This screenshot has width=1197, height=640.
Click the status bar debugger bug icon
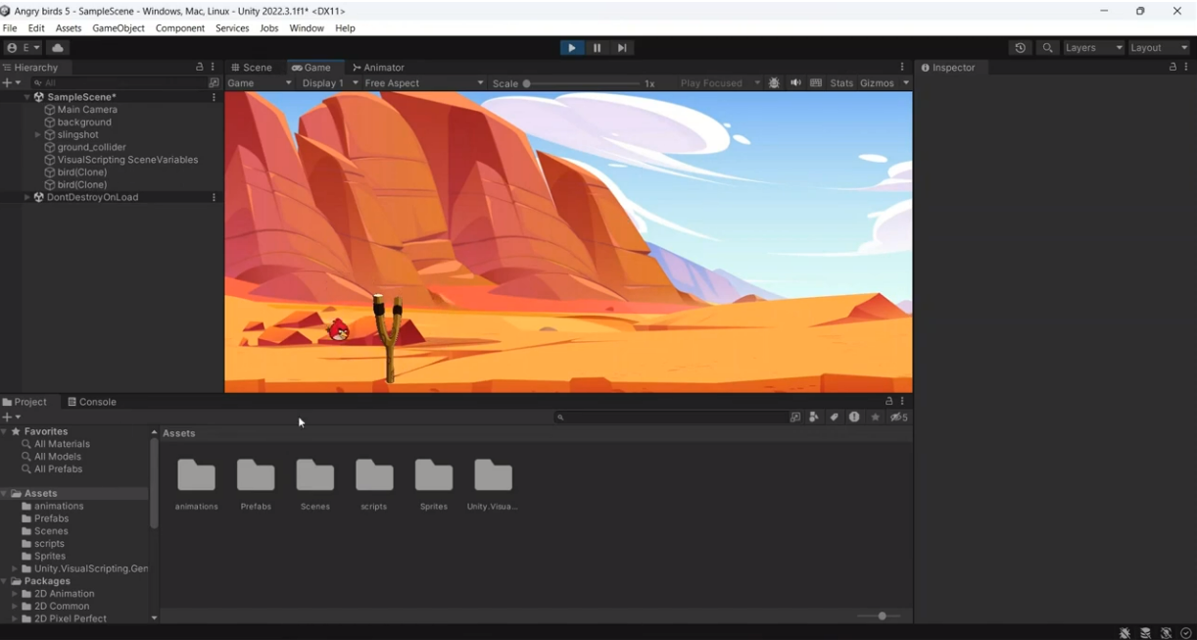[1125, 633]
